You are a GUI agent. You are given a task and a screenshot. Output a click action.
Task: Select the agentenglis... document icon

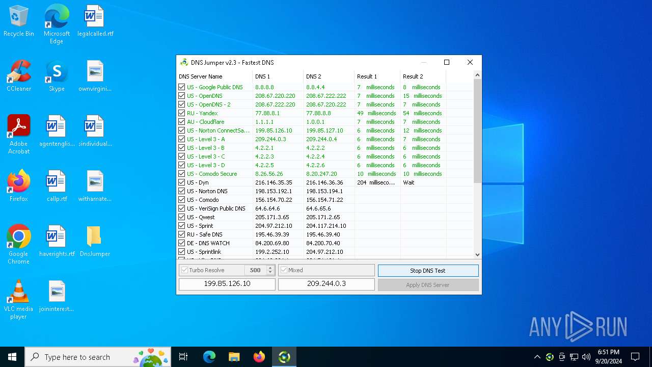[x=57, y=131]
